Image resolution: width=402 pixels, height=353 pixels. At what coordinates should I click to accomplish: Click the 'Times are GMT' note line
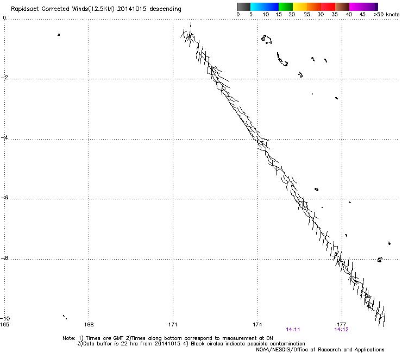point(168,338)
